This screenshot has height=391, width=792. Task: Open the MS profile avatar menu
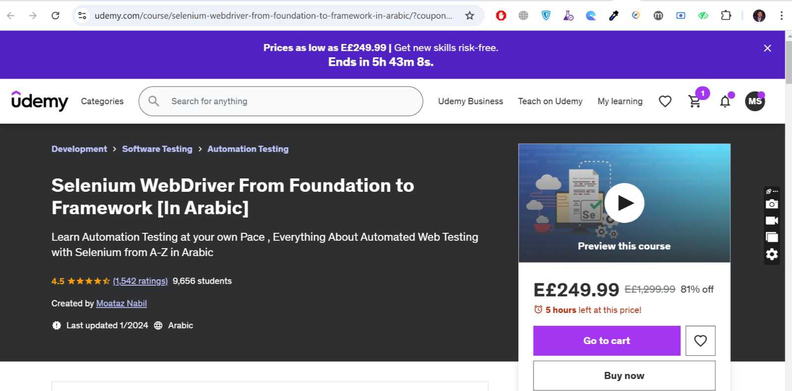coord(755,101)
